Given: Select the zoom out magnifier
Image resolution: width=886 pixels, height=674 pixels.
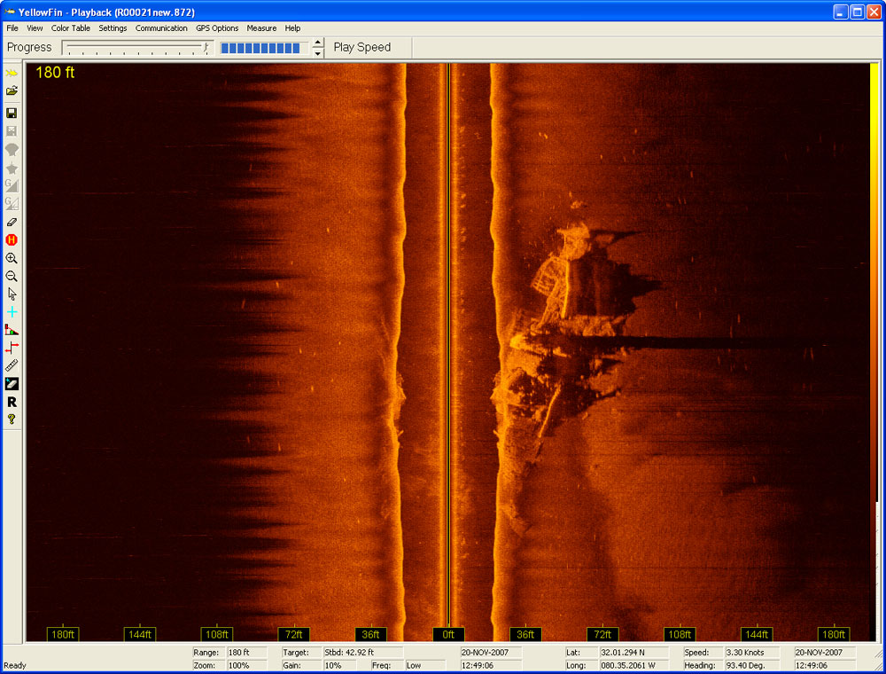Looking at the screenshot, I should click(12, 276).
